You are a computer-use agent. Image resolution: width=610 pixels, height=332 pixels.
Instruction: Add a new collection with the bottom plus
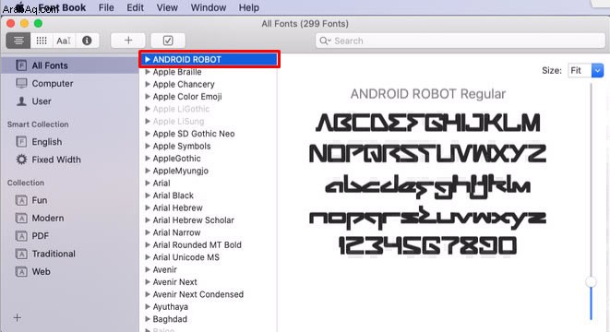[x=18, y=317]
